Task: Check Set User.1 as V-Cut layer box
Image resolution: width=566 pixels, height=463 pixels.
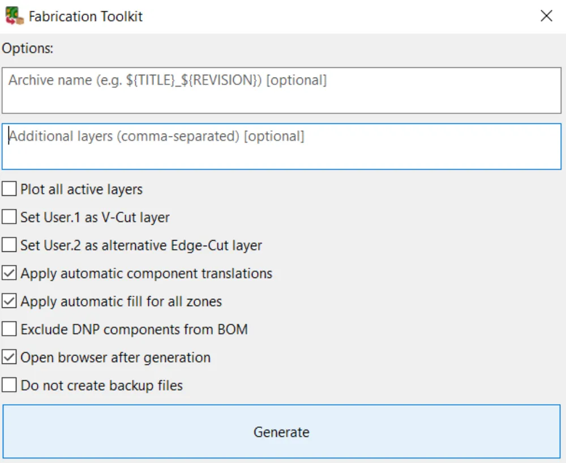Action: point(9,217)
